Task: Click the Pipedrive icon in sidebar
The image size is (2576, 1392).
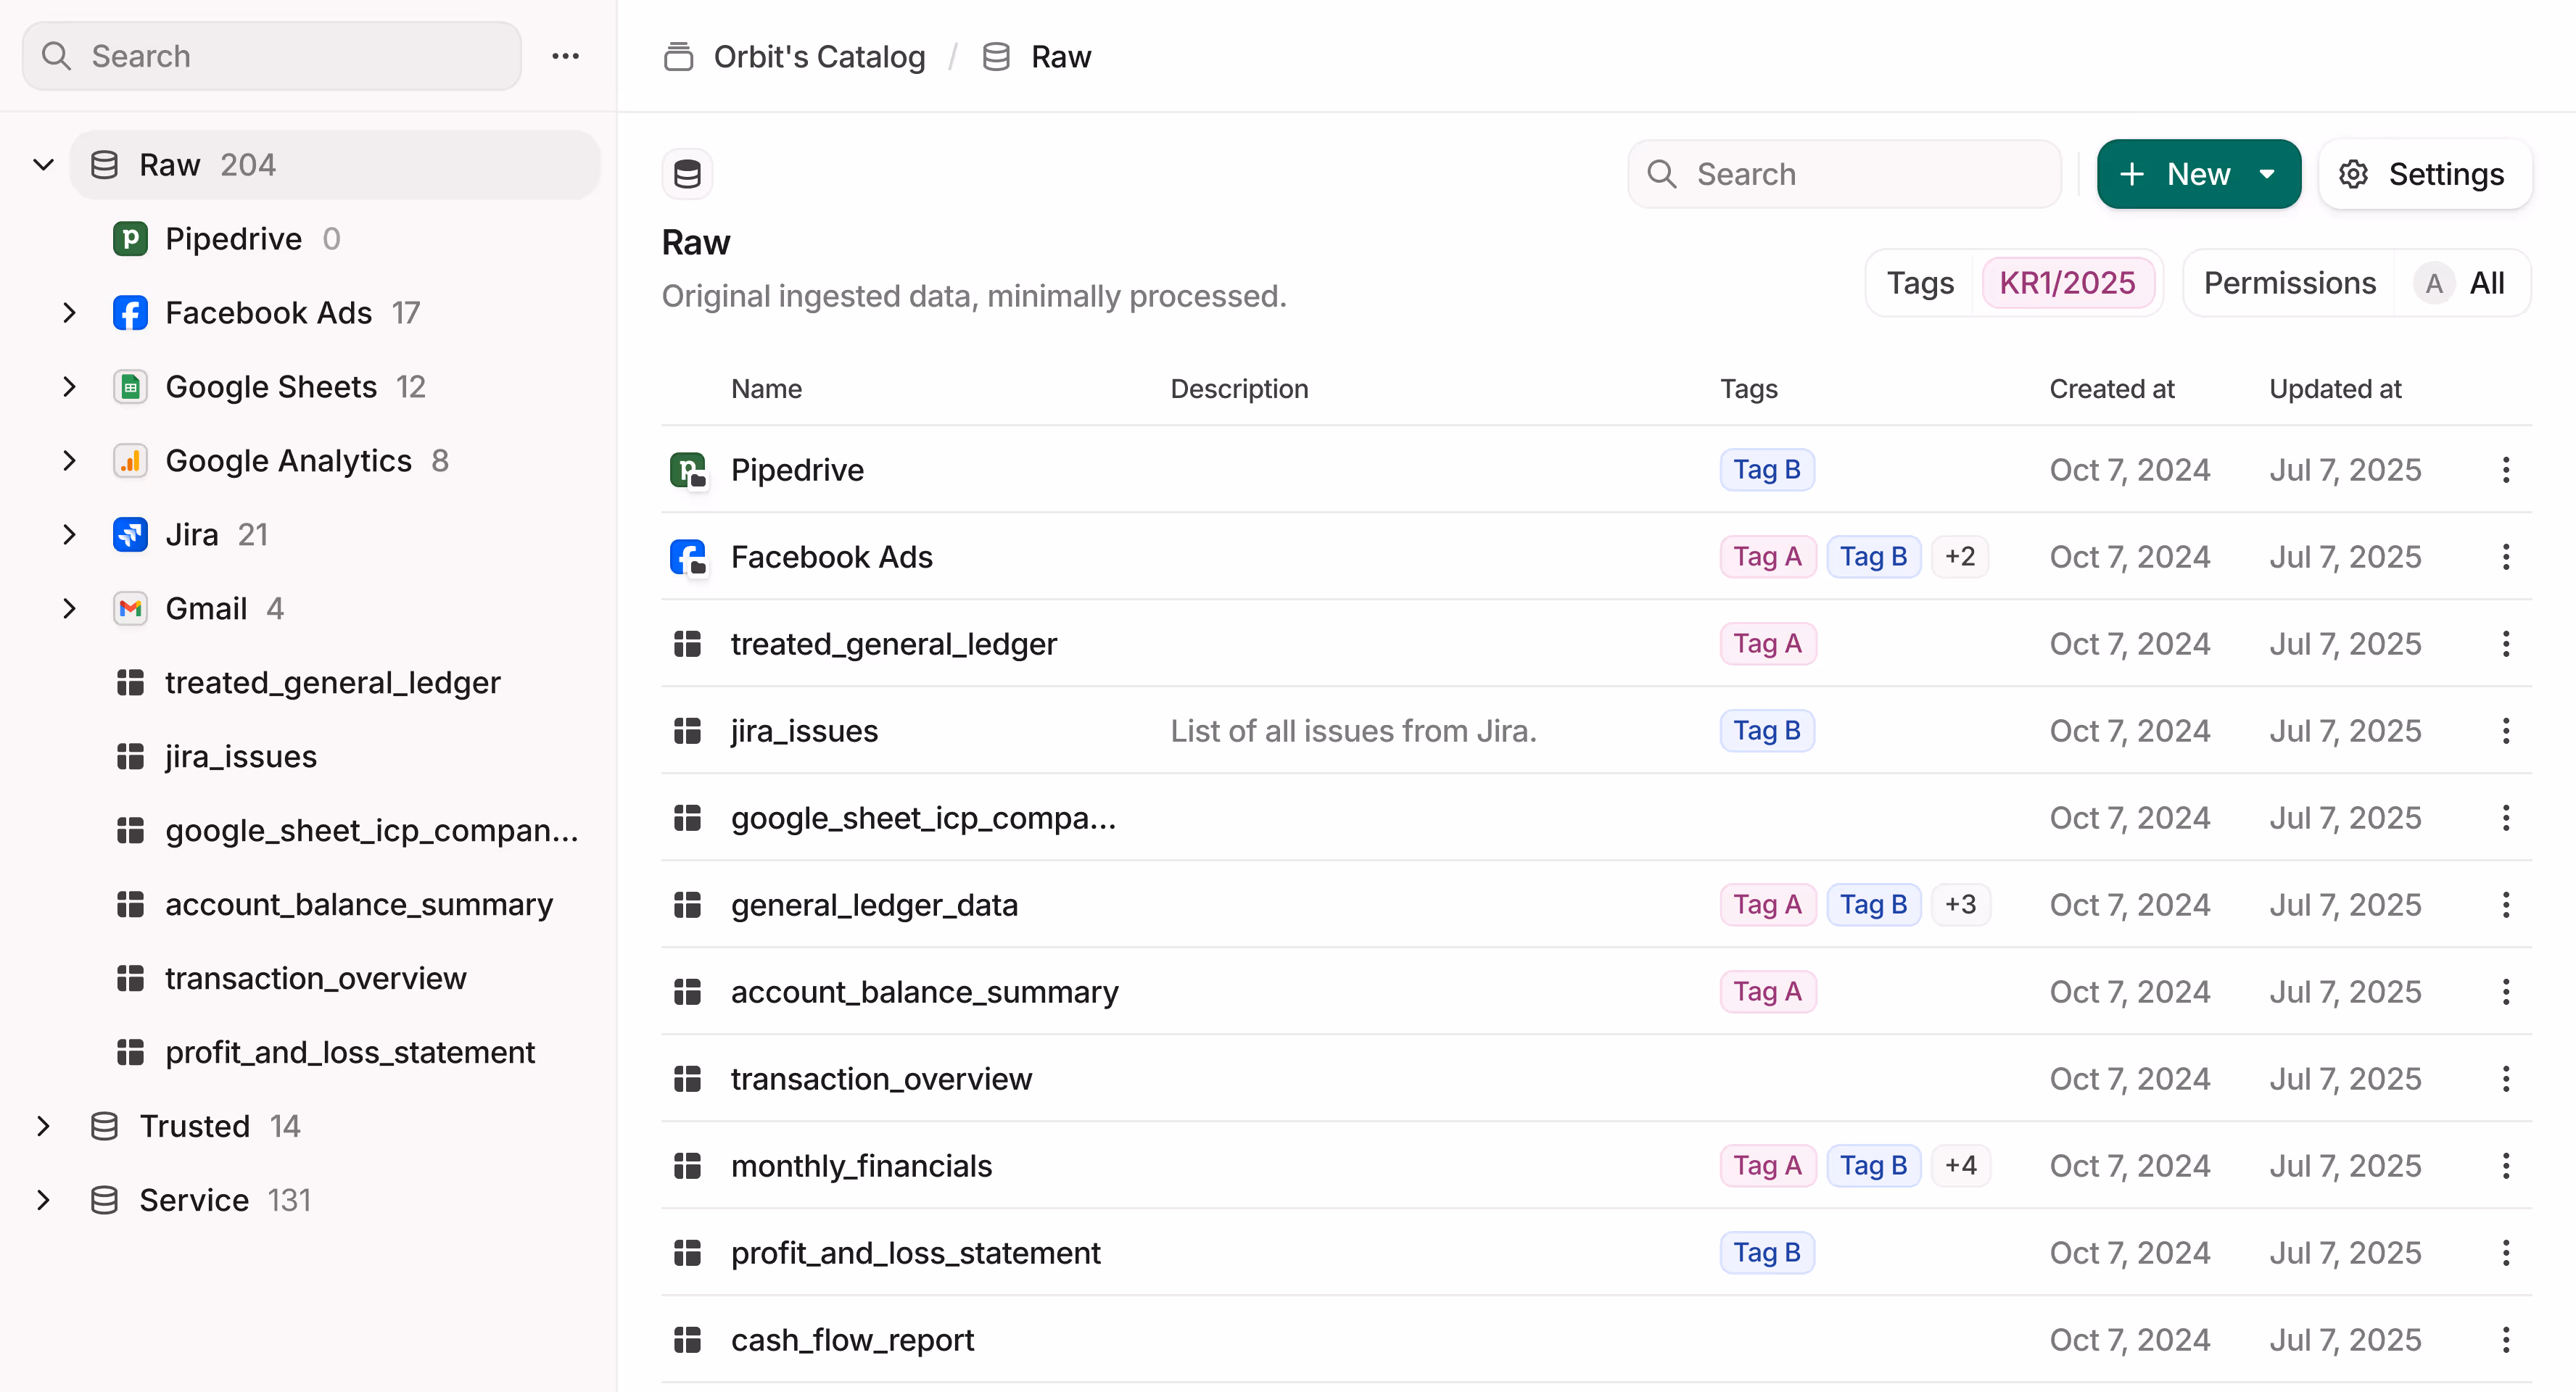Action: point(130,239)
